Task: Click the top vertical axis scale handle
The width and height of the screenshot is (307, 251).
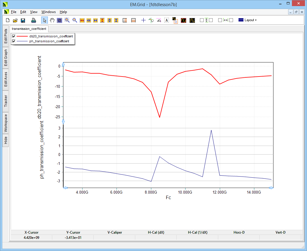Action: (x=63, y=64)
